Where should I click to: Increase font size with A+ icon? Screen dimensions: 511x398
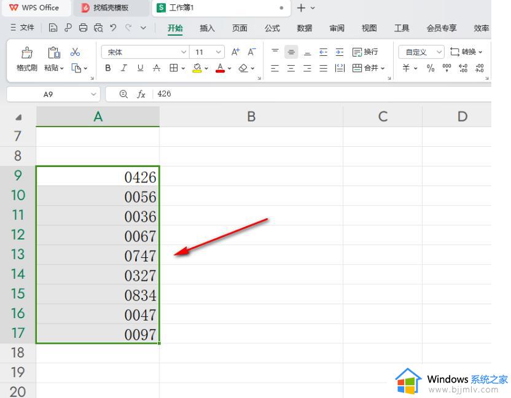(x=235, y=52)
